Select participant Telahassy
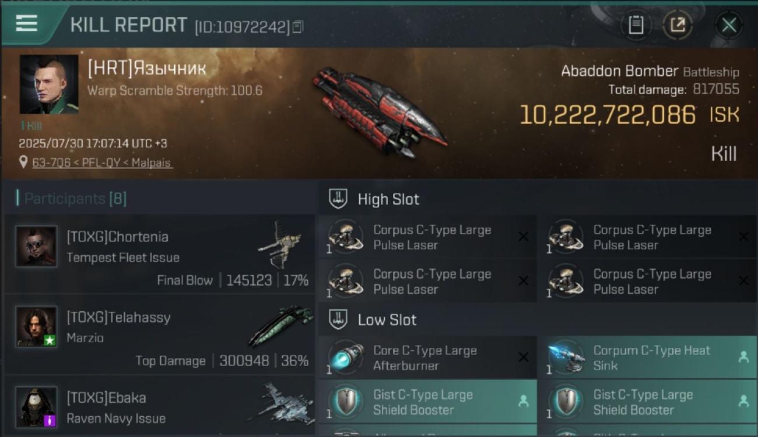 tap(160, 334)
